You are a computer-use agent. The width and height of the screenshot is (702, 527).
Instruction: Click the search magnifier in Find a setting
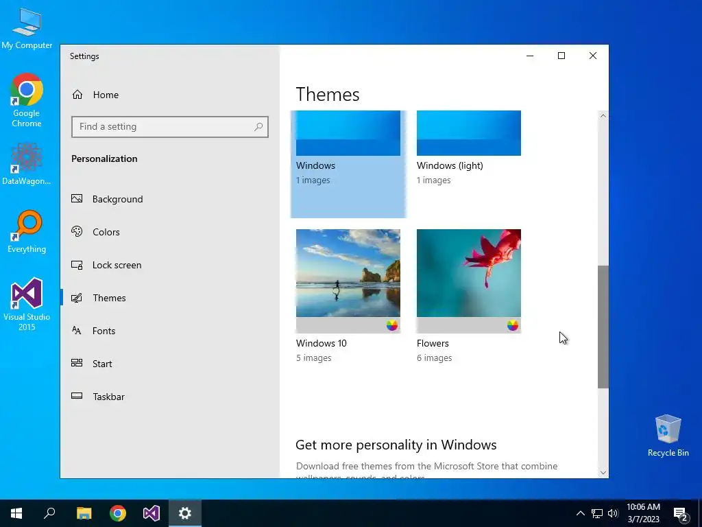pos(258,127)
